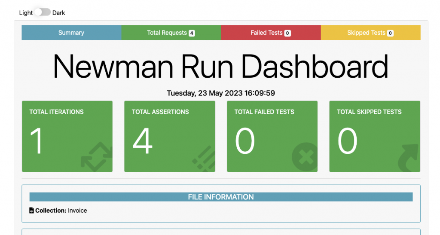The width and height of the screenshot is (440, 235).
Task: Select the Skipped Tests tab
Action: tap(371, 33)
